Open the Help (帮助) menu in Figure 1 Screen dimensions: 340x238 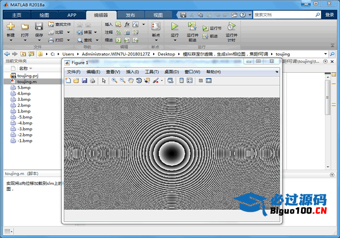point(214,72)
